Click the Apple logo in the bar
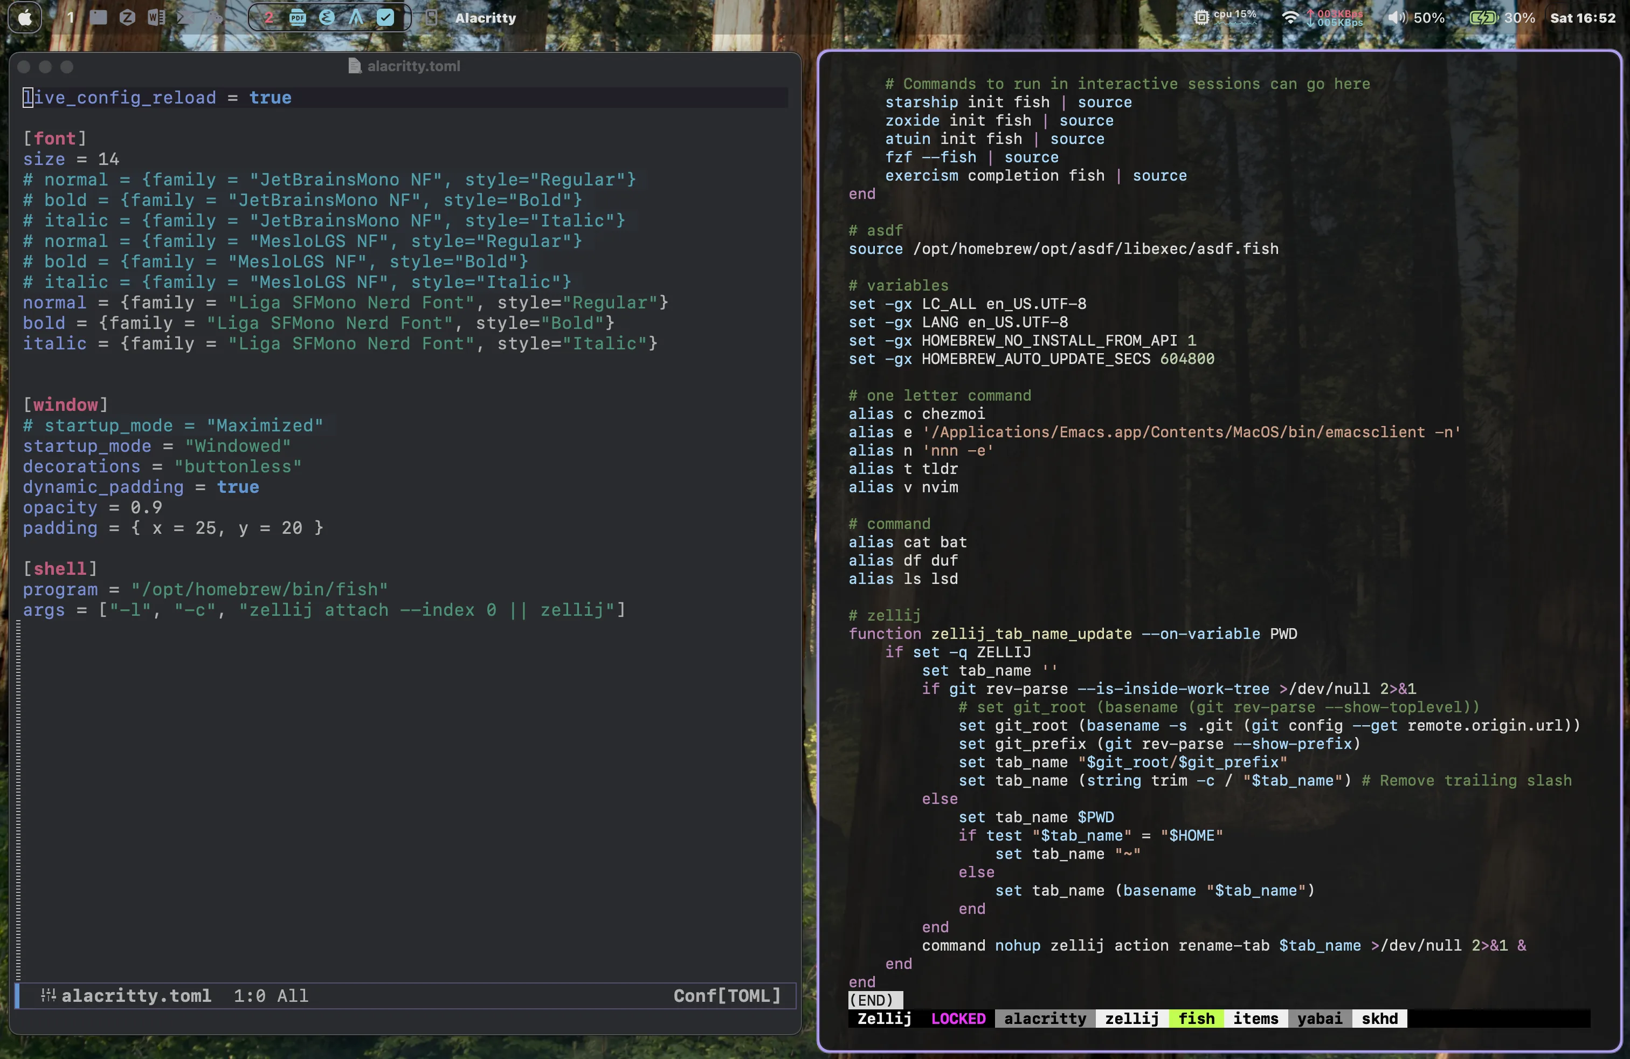Screen dimensions: 1630x1059 coord(25,17)
